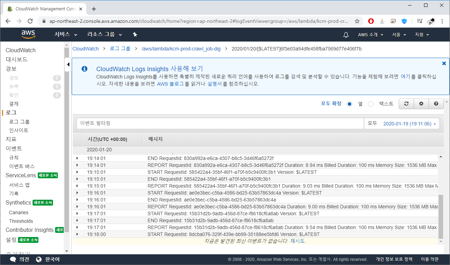Open log viewer settings gear
Viewport: 450px width, 265px height.
pyautogui.click(x=421, y=104)
